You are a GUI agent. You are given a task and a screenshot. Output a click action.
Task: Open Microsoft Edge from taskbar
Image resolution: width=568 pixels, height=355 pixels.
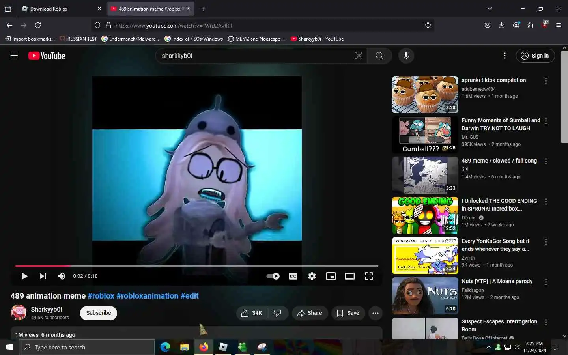click(165, 347)
